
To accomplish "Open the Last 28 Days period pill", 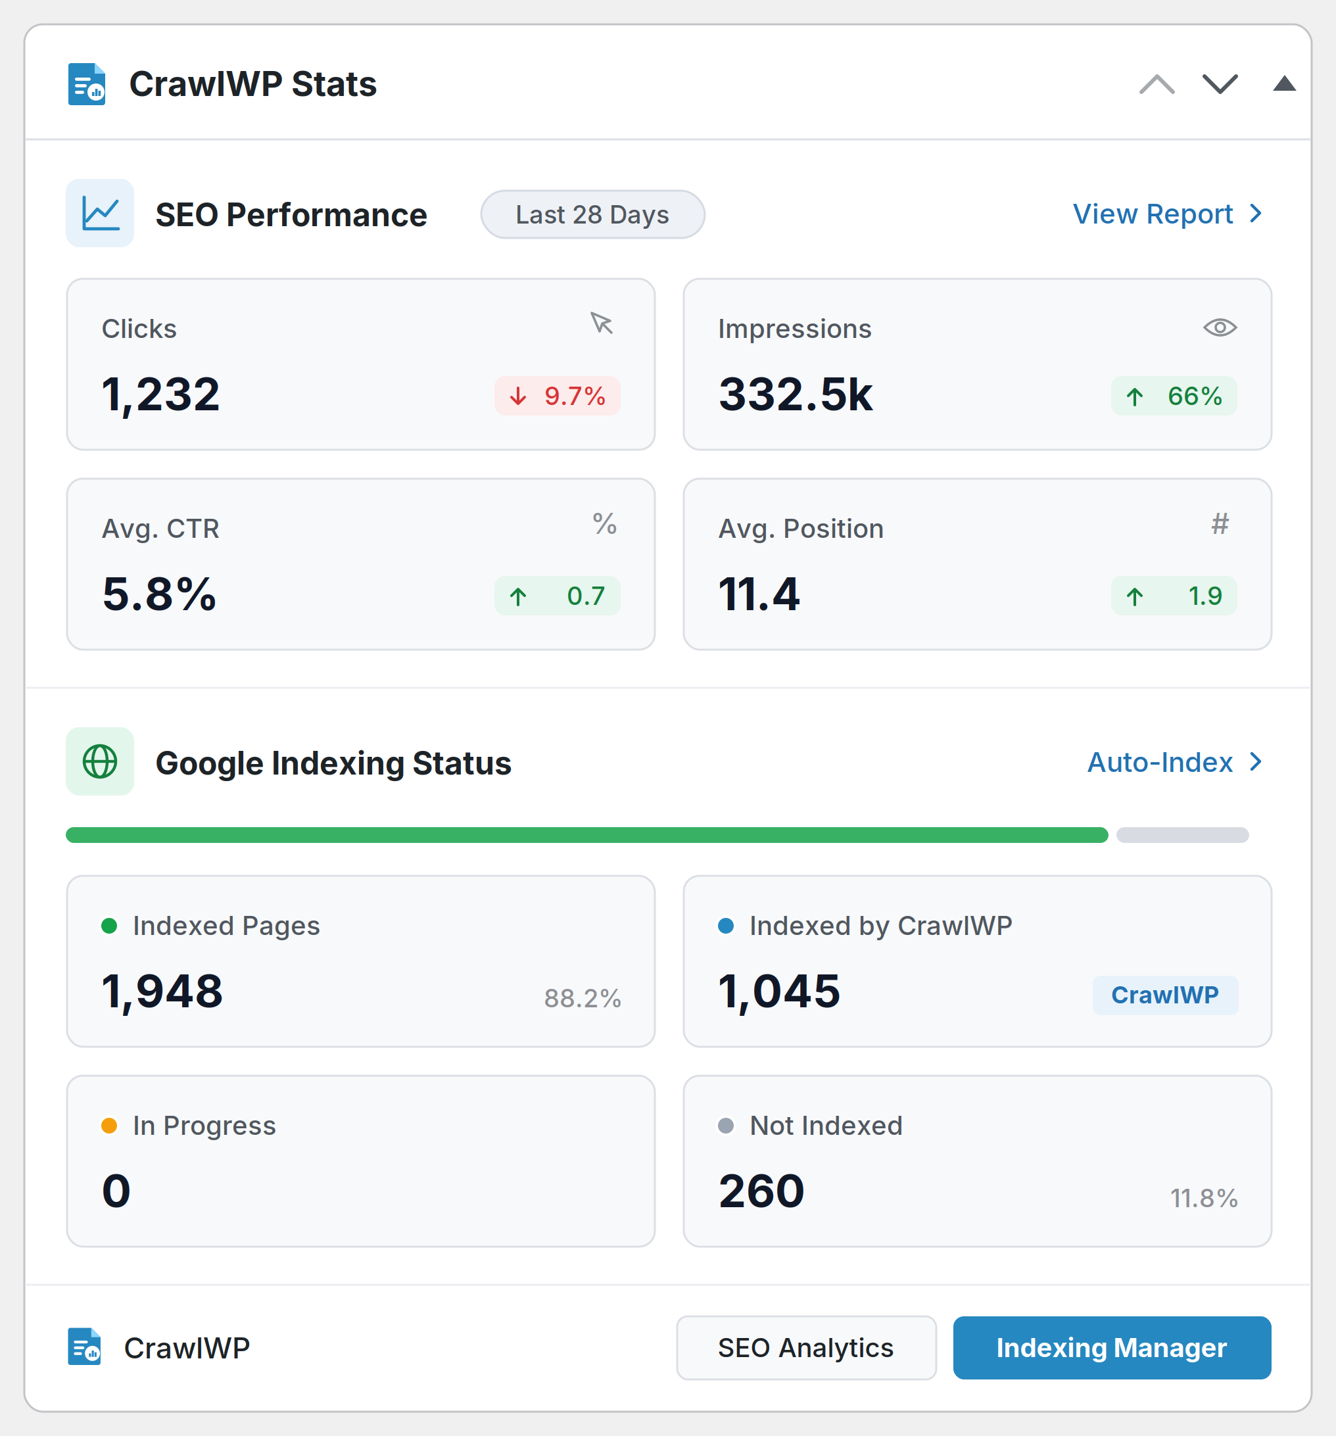I will click(x=592, y=214).
